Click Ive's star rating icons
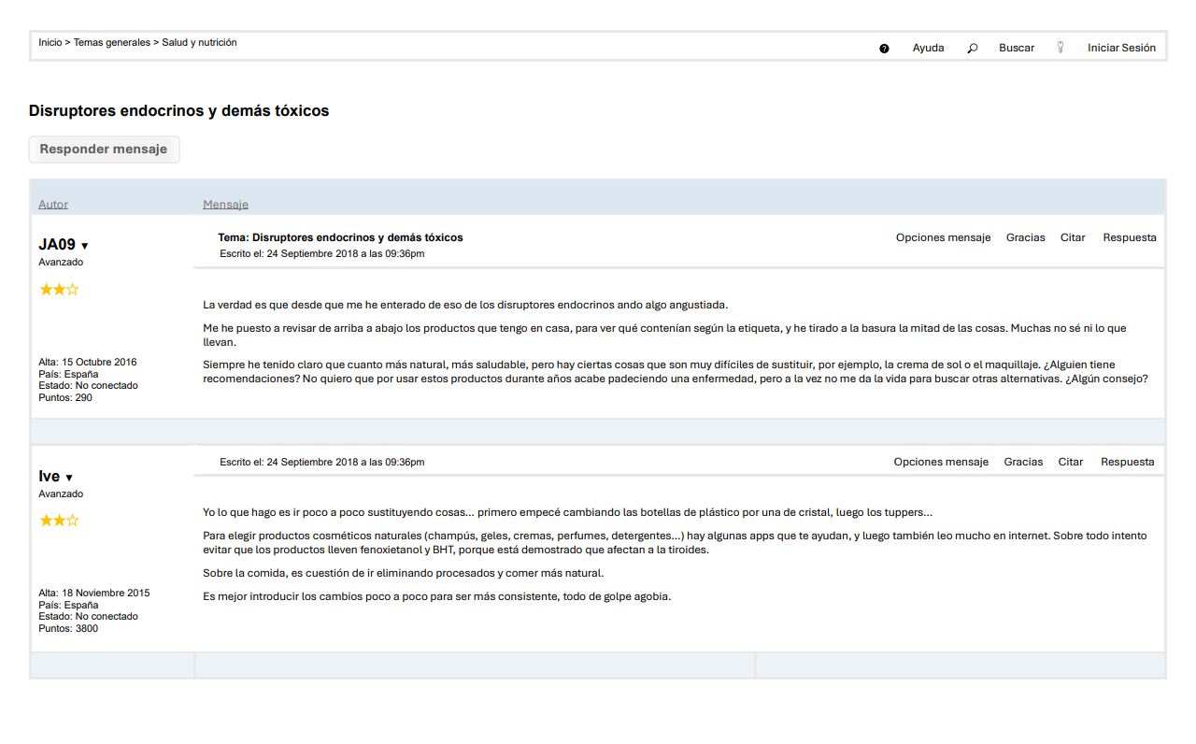The image size is (1196, 744). tap(59, 521)
